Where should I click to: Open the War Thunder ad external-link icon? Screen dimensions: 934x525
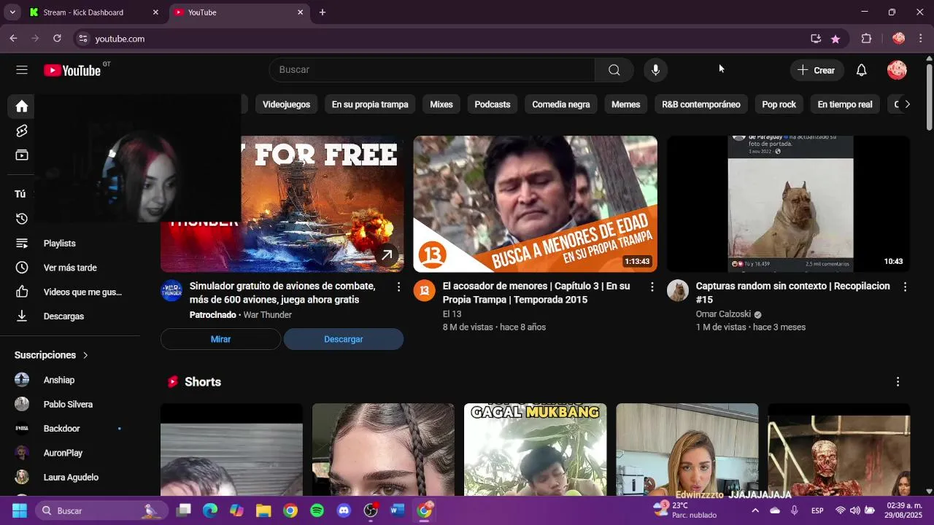click(387, 254)
